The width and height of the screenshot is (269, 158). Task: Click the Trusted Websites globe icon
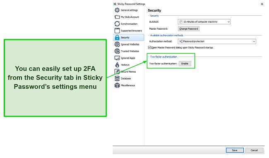[117, 51]
